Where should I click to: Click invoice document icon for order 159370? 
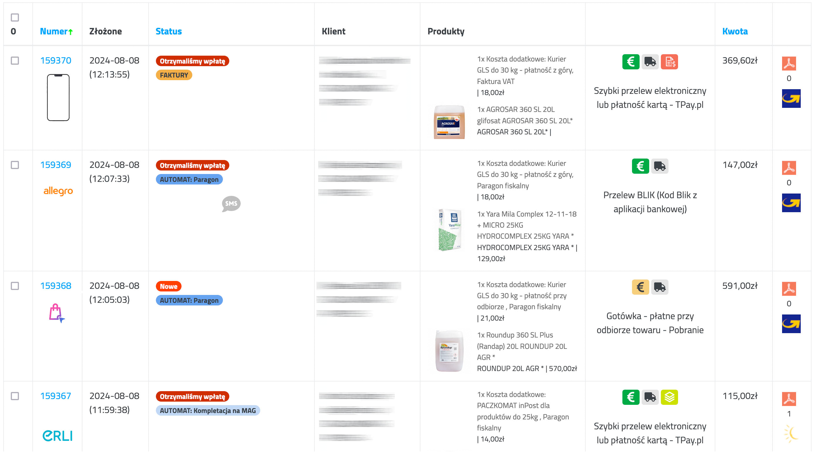[x=669, y=62]
